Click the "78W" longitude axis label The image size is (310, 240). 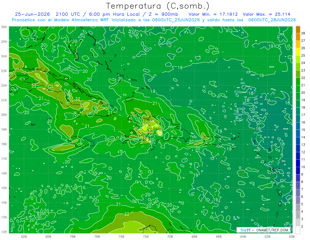coord(73,236)
